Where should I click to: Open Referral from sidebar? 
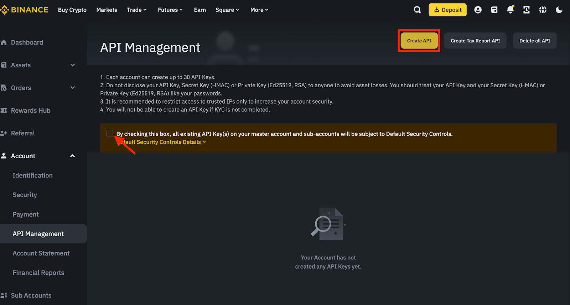coord(23,133)
